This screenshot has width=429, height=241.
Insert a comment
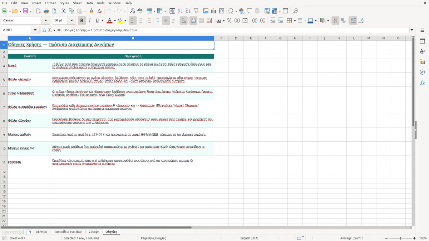[x=250, y=11]
